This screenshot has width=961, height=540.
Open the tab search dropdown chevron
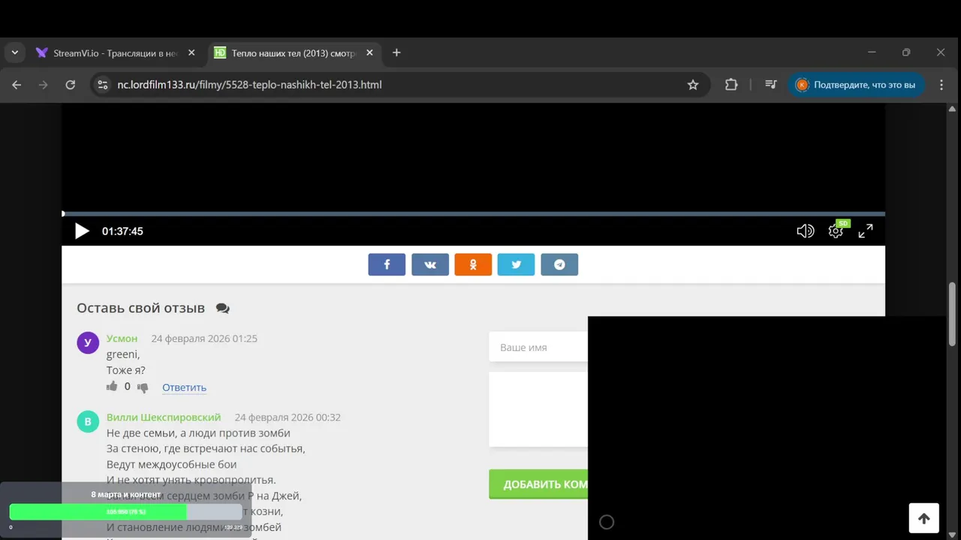tap(14, 53)
